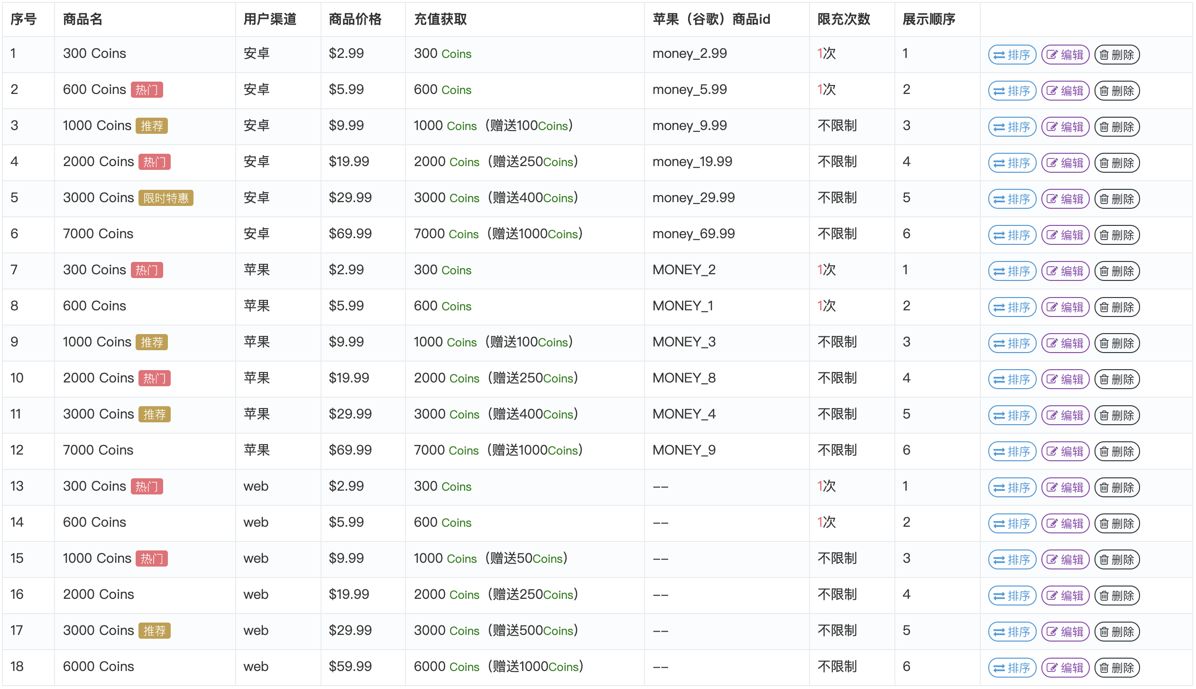Viewport: 1196px width, 689px height.
Task: Delete web 600 Coins row 14
Action: [x=1117, y=523]
